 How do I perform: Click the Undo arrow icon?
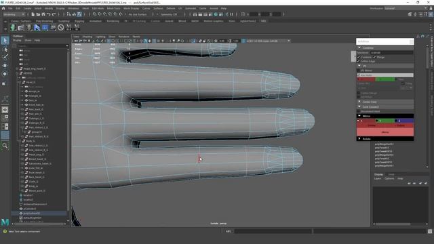[49, 14]
